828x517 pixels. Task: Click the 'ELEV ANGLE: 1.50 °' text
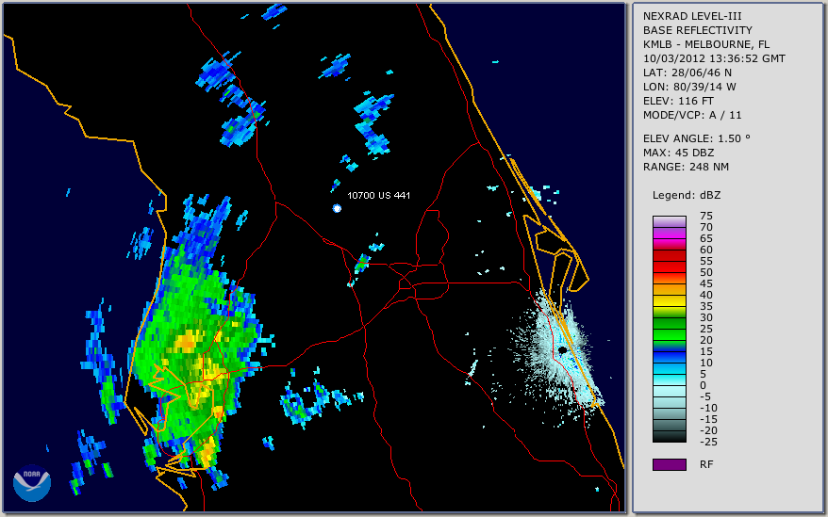697,138
